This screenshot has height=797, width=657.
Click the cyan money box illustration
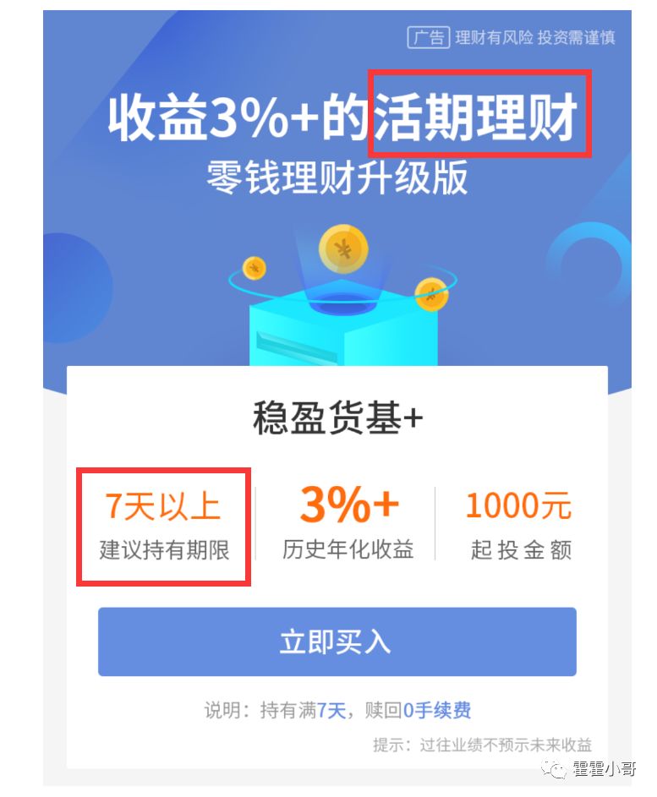pyautogui.click(x=343, y=325)
